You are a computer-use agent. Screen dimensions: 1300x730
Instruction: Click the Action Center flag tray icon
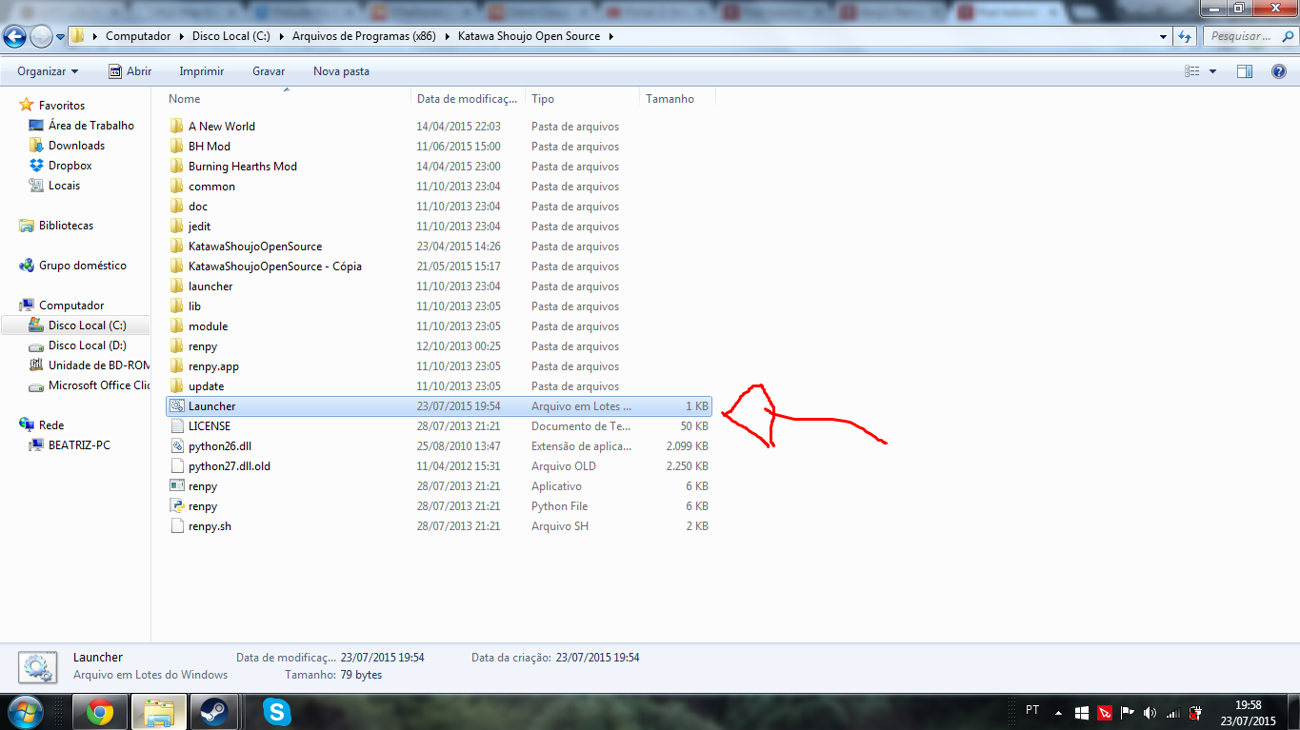(1127, 712)
